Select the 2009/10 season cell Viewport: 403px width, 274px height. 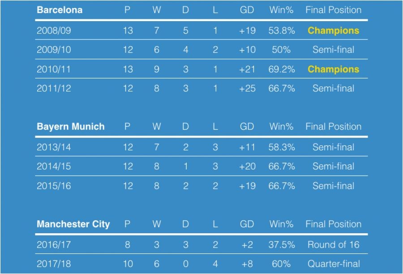[x=54, y=50]
